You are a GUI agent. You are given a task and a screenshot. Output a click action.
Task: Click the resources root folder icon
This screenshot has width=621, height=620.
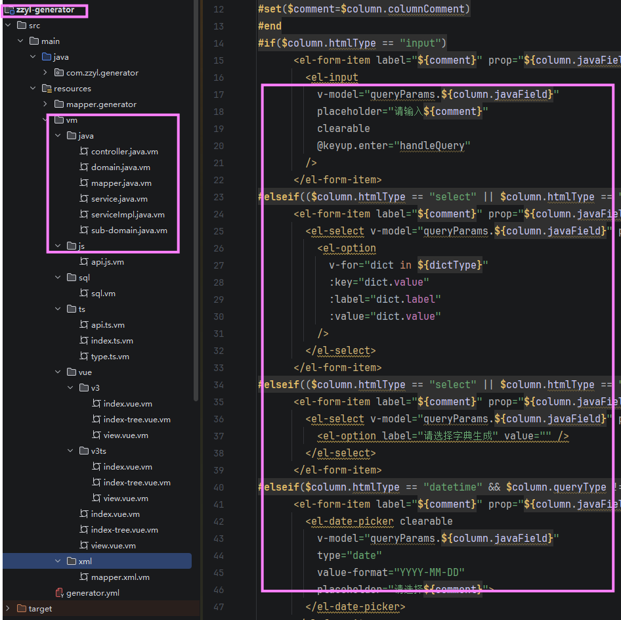pos(47,89)
